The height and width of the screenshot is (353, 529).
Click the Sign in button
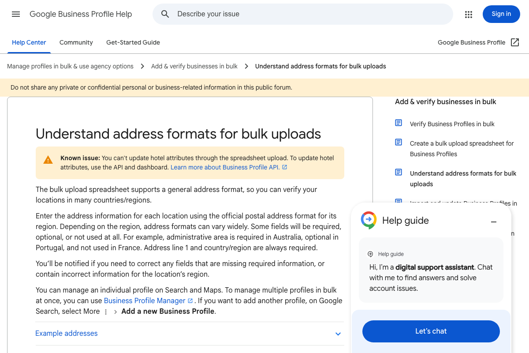[x=501, y=14]
